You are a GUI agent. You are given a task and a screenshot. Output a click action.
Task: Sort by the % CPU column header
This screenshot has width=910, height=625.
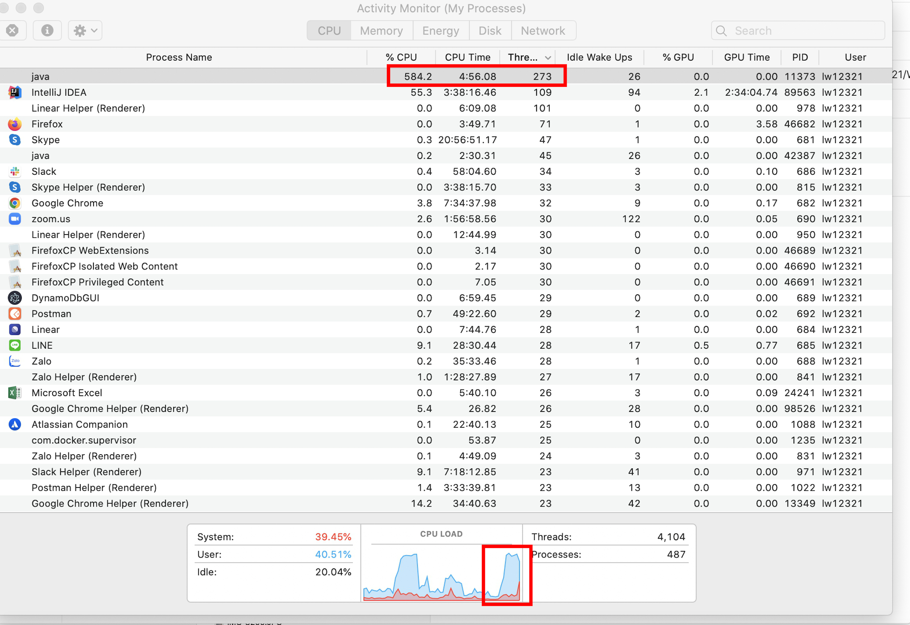coord(401,58)
